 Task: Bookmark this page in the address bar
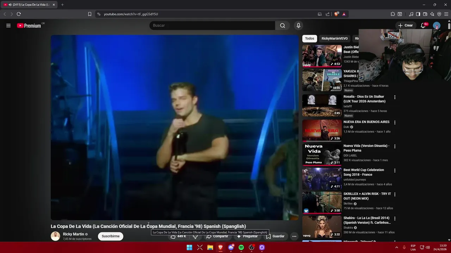[x=89, y=14]
